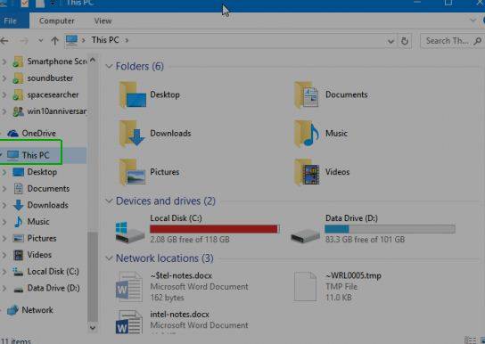Click the Devices and drives (2) header
This screenshot has height=344, width=485.
[166, 201]
